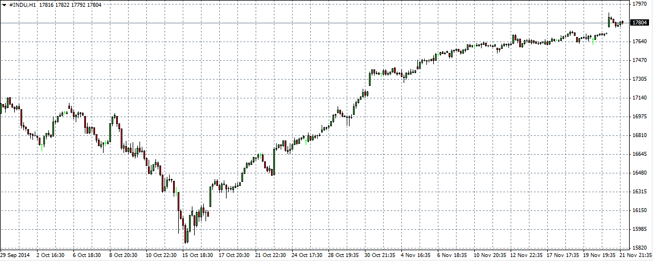The image size is (653, 261).
Task: Select the 15 Oct 18:30 time label
Action: [x=198, y=256]
